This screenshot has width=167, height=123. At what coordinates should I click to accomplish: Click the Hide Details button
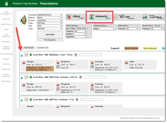point(29,48)
